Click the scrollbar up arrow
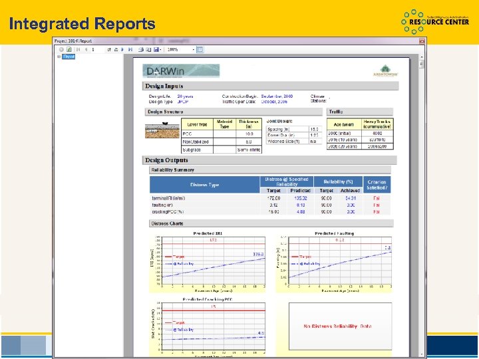The image size is (479, 359). pos(422,57)
